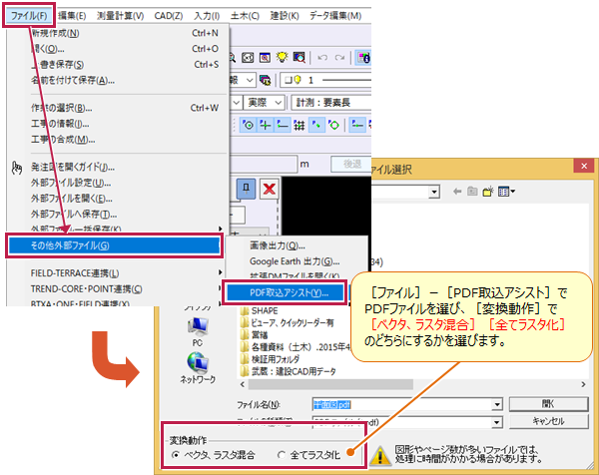Toggle the color info panel icon
This screenshot has width=599, height=475.
click(363, 58)
